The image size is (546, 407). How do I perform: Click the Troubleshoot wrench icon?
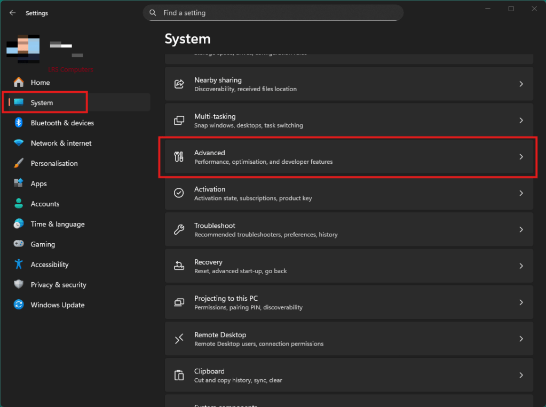pos(179,230)
